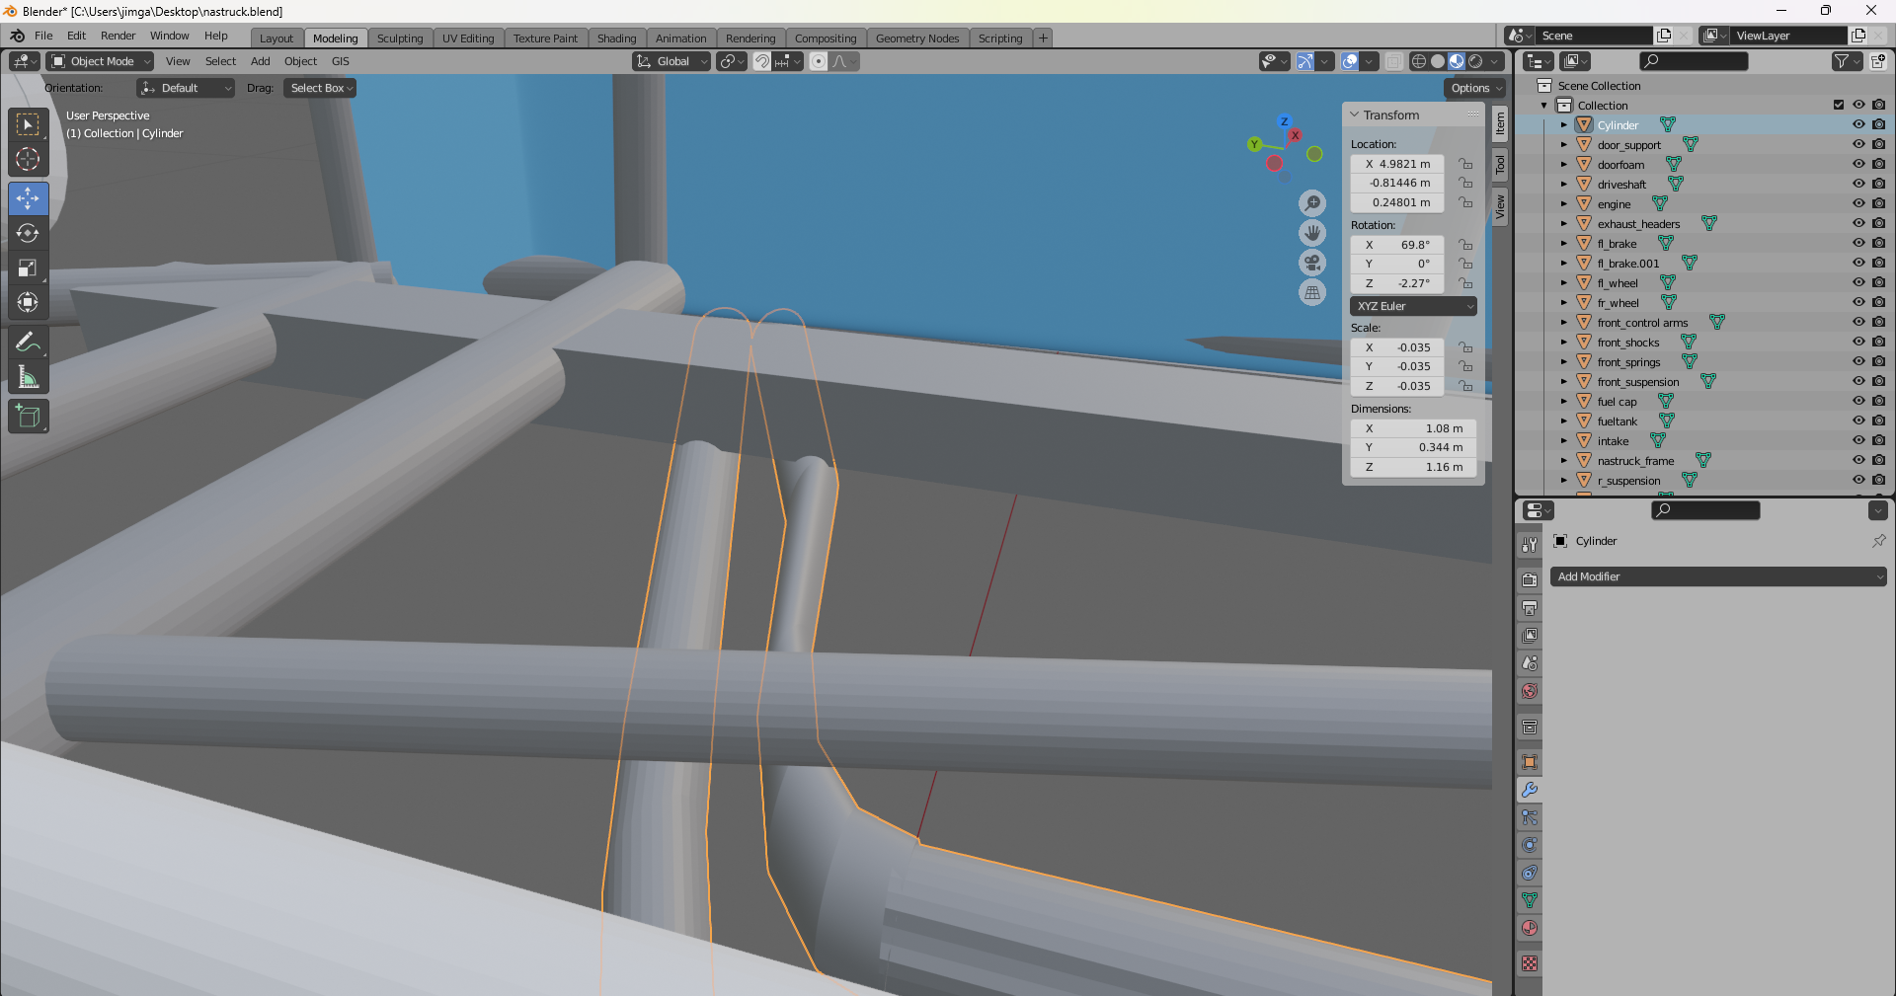Viewport: 1896px width, 996px height.
Task: Open the World properties tab icon
Action: [1530, 691]
